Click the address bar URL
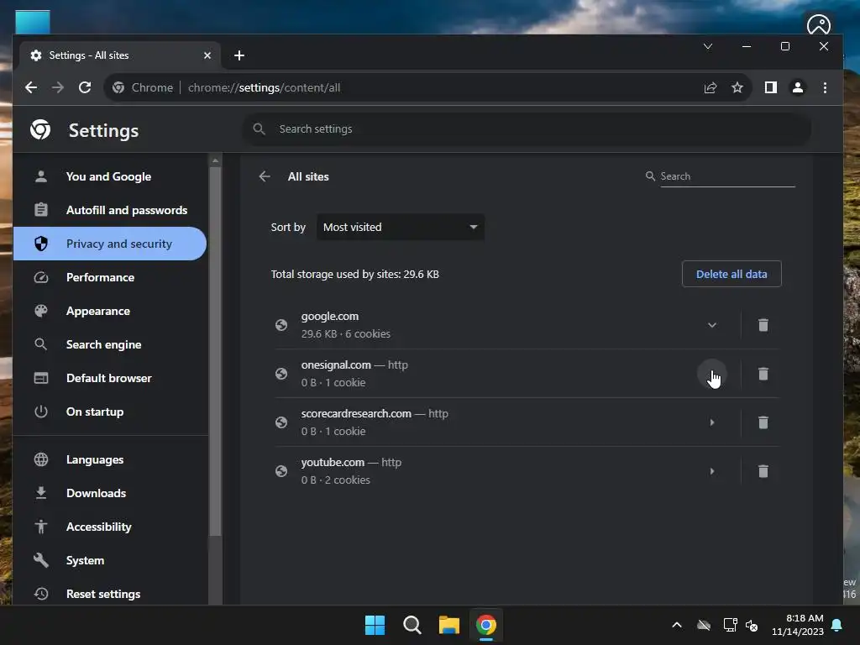860x645 pixels. point(265,87)
